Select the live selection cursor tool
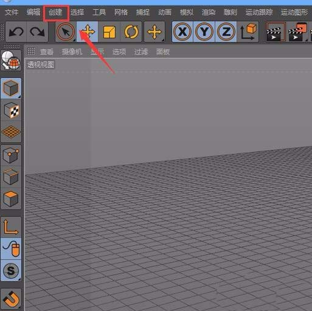 [66, 32]
